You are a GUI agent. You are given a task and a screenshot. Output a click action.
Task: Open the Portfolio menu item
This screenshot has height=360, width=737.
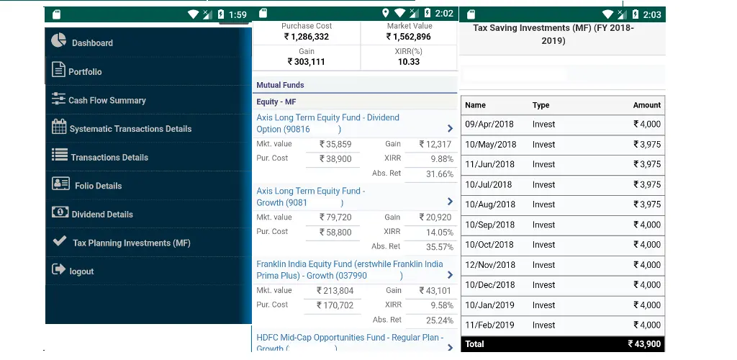click(148, 71)
